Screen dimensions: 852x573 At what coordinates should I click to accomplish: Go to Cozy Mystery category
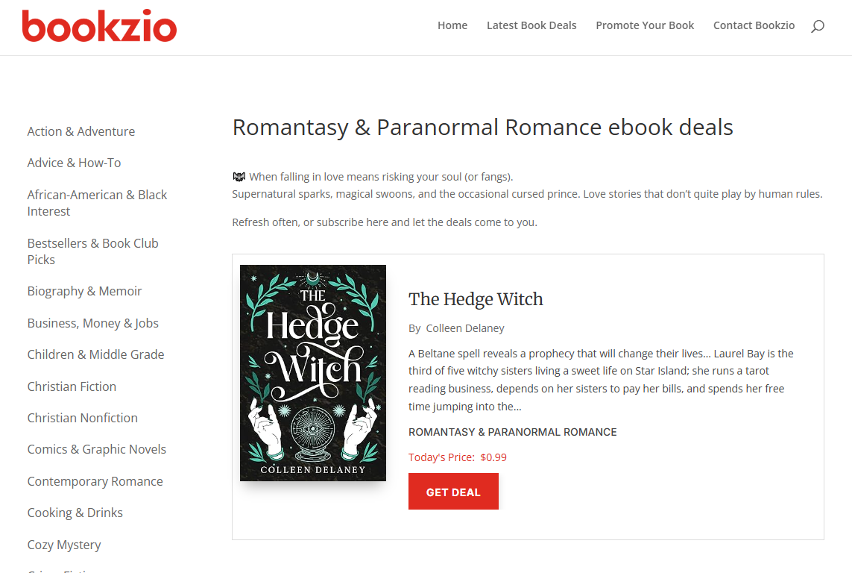coord(64,545)
